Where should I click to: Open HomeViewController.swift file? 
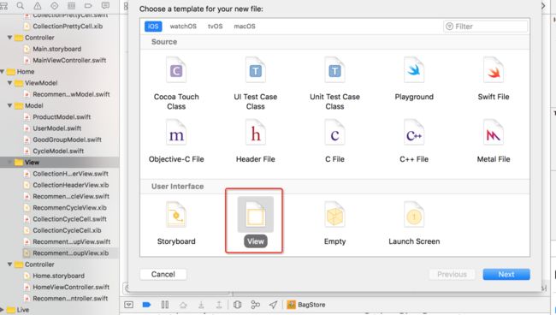pyautogui.click(x=71, y=288)
